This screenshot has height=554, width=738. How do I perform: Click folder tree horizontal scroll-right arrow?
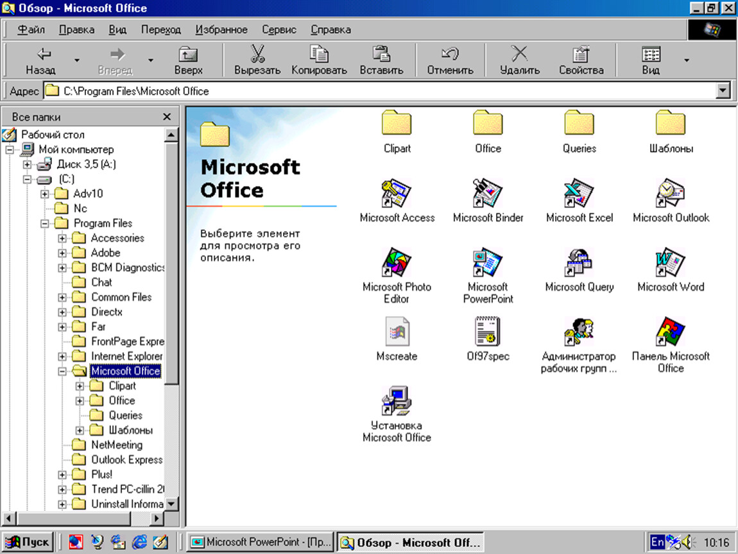[x=157, y=518]
